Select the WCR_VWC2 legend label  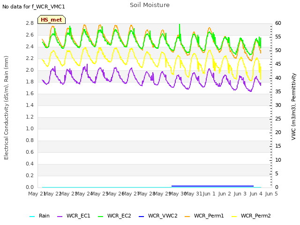click(163, 216)
